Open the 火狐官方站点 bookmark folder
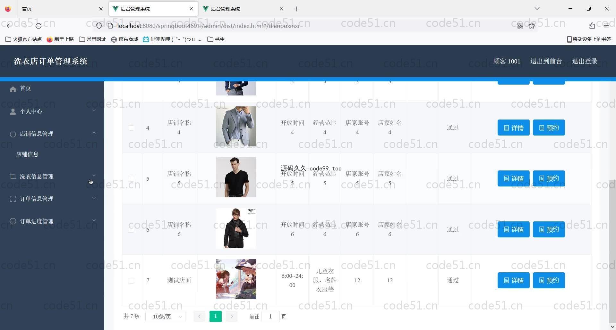This screenshot has height=330, width=616. click(x=23, y=39)
